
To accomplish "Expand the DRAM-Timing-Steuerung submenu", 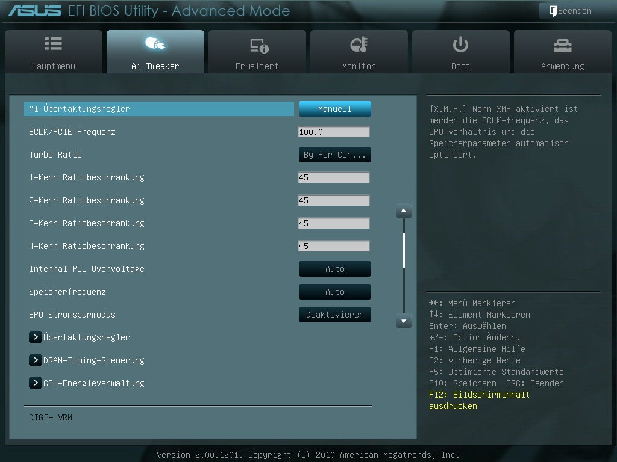I will pos(87,360).
